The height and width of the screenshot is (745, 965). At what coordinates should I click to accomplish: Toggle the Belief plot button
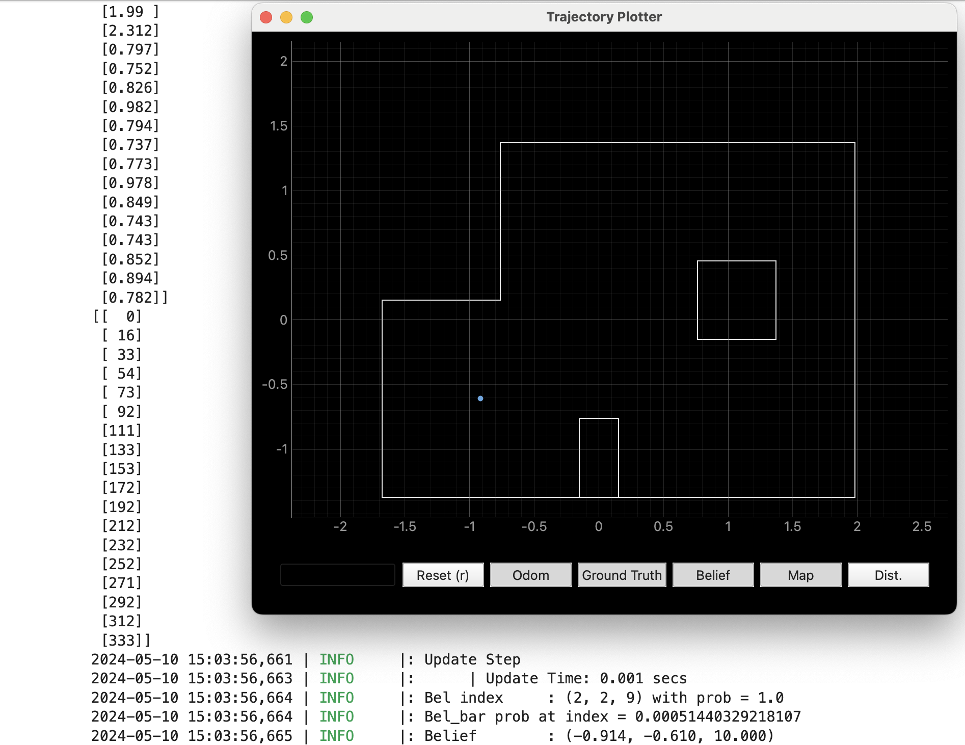pyautogui.click(x=713, y=575)
